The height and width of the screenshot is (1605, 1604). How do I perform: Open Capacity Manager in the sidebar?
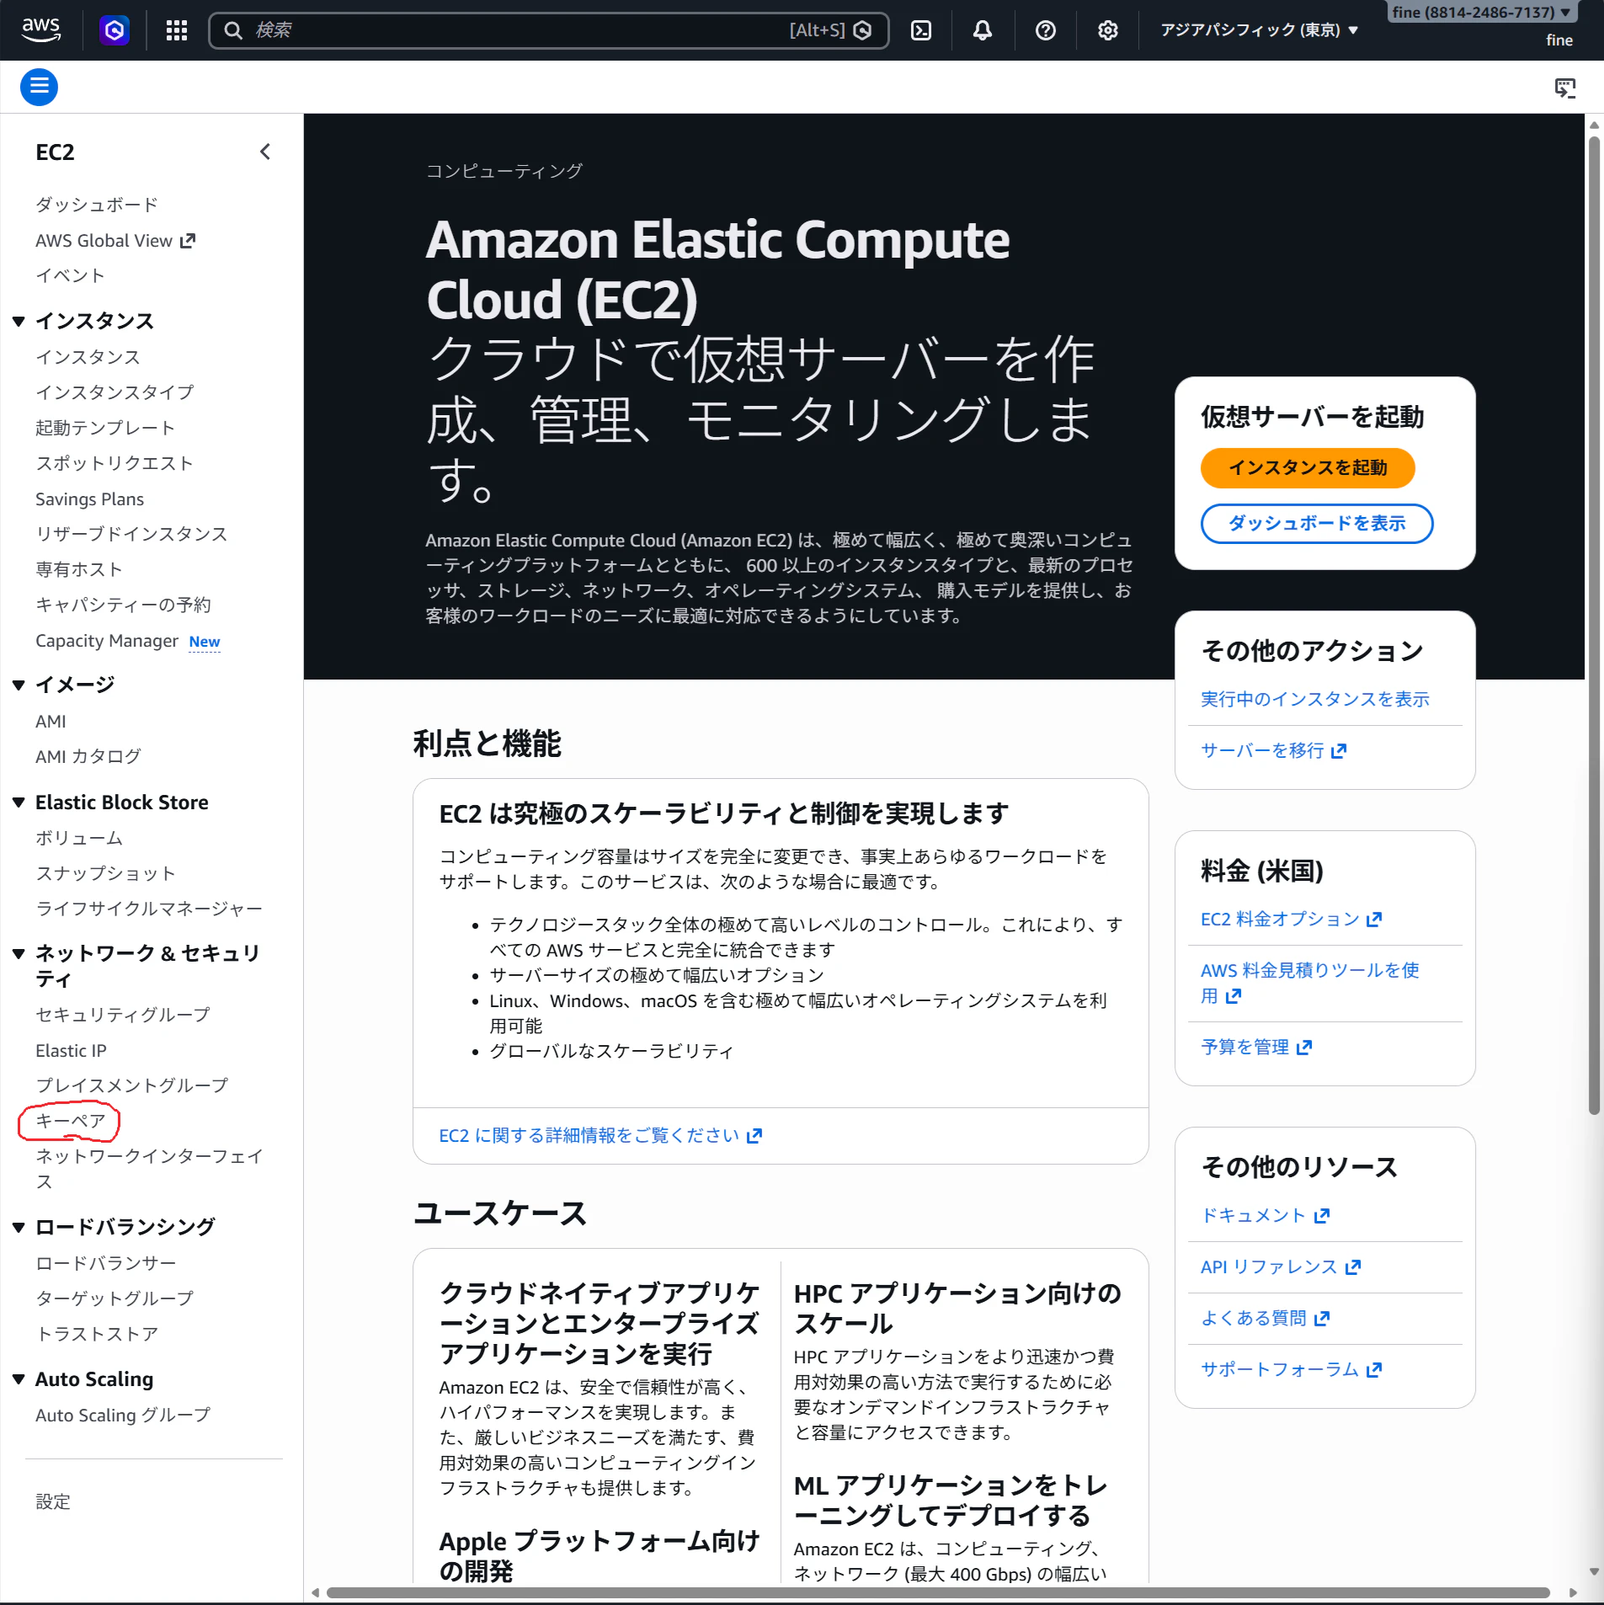point(107,641)
